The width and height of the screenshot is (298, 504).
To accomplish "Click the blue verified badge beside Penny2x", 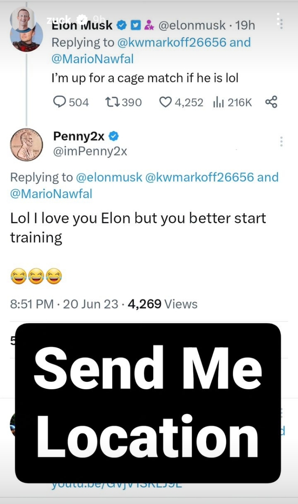I will point(113,136).
